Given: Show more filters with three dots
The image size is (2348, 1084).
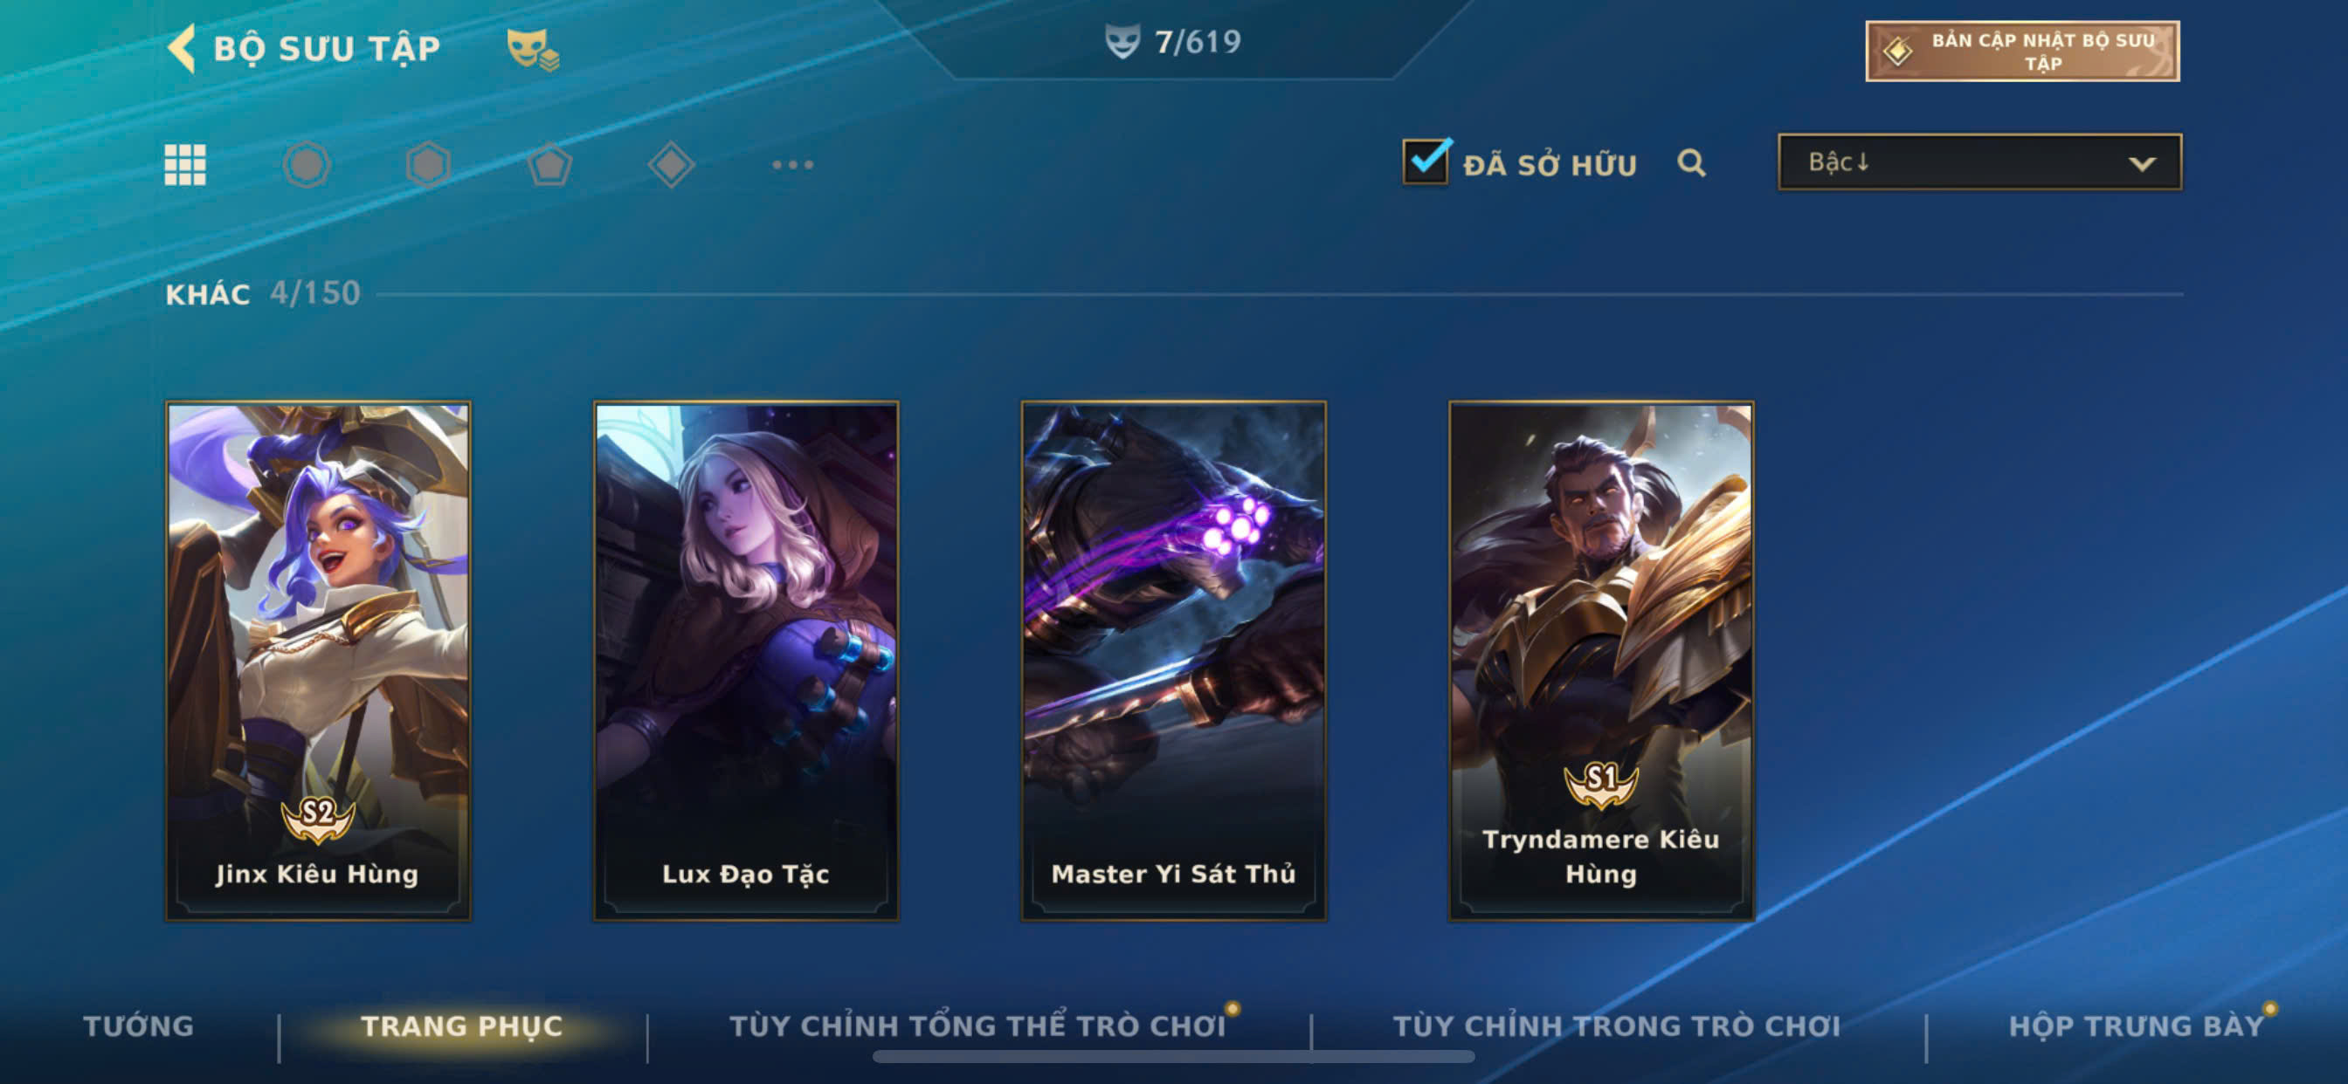Looking at the screenshot, I should pyautogui.click(x=793, y=165).
